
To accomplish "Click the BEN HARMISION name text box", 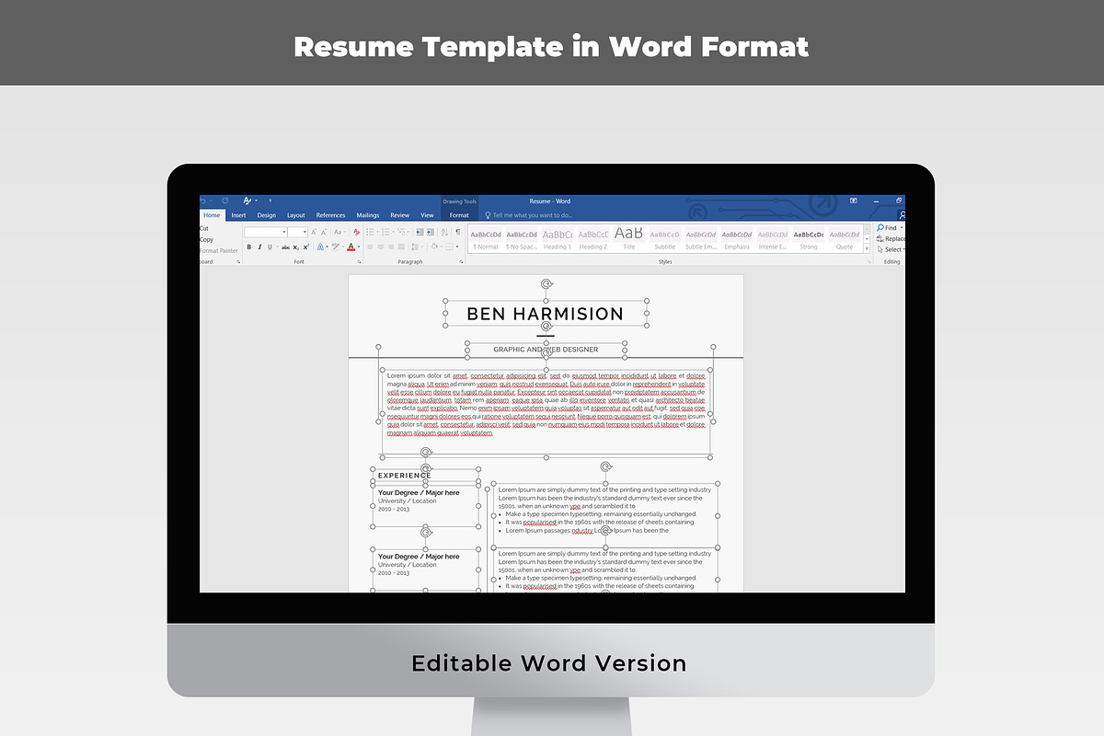I will tap(546, 314).
